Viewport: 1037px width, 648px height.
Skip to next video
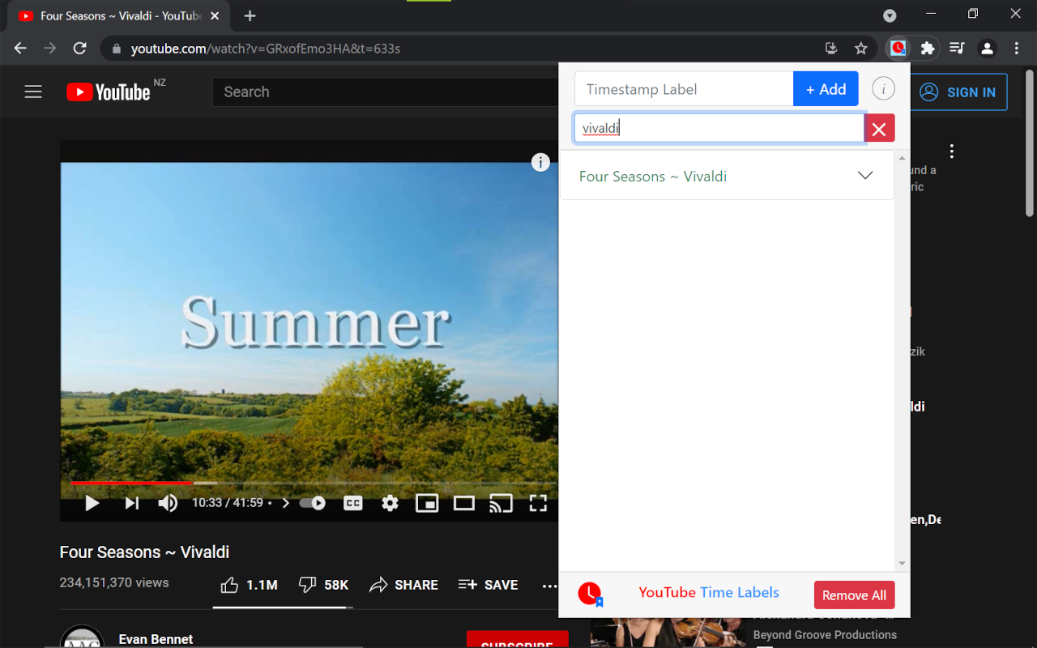coord(131,504)
